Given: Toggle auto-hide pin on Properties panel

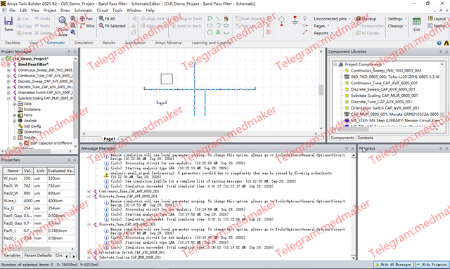Looking at the screenshot, I should pos(69,160).
